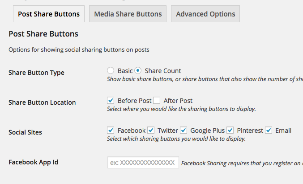Choose the Basic share button type
This screenshot has height=184, width=303.
click(x=111, y=71)
